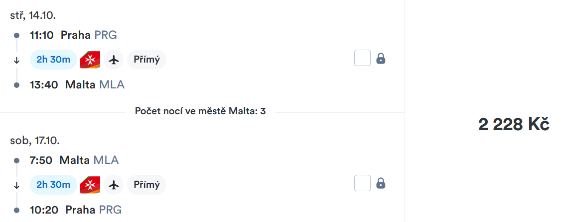Tick the checkbox for the 11:10 Praha flight
565x222 pixels.
[363, 58]
